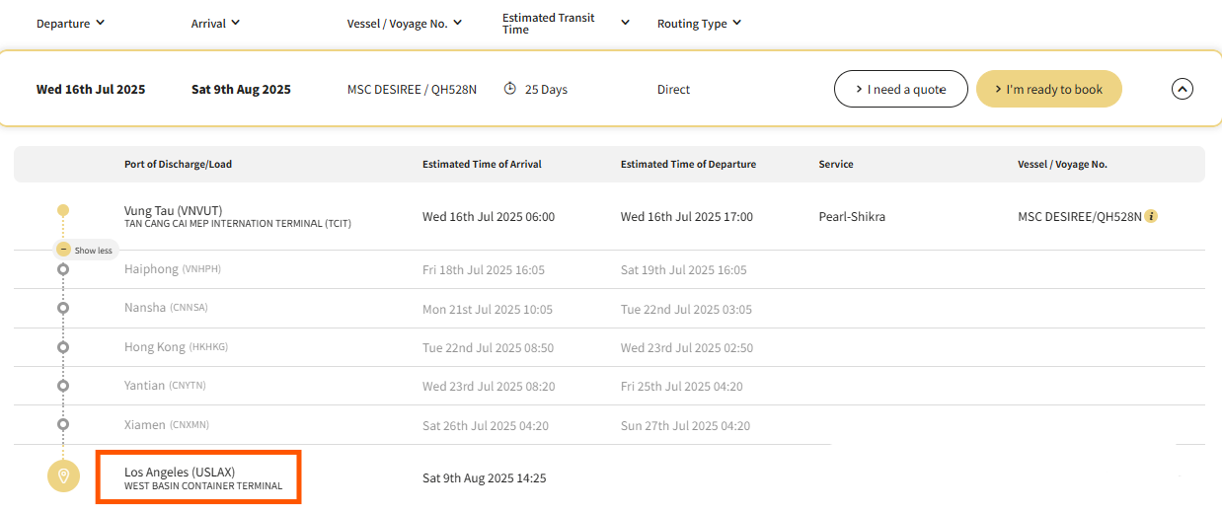Click the Yantian stop circle marker
This screenshot has width=1222, height=511.
tap(63, 386)
